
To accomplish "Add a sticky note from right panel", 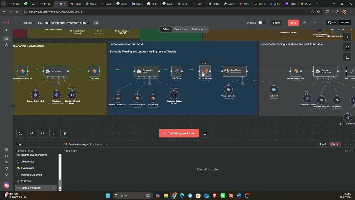I will pos(348,47).
